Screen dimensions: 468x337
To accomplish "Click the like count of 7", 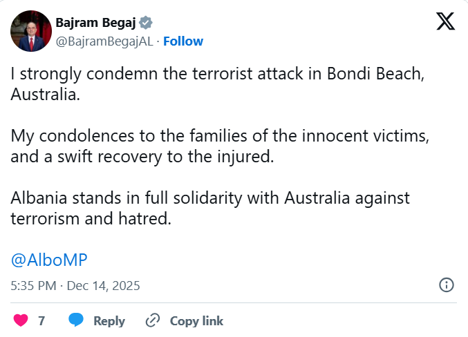I will pyautogui.click(x=41, y=320).
